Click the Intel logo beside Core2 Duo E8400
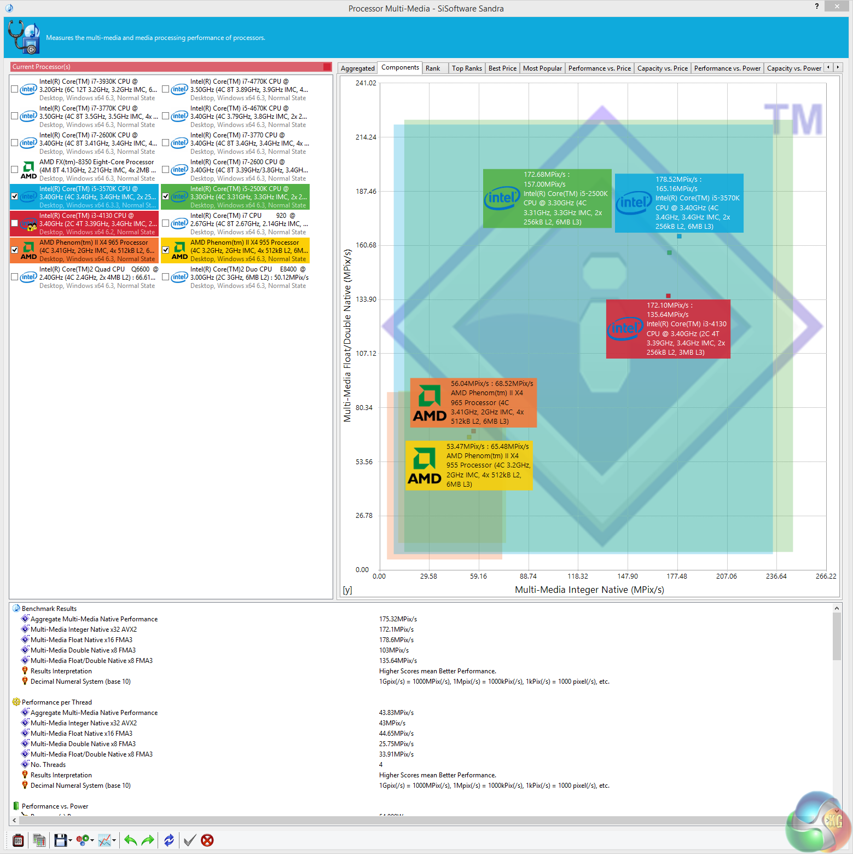Viewport: 853px width, 854px height. (179, 277)
